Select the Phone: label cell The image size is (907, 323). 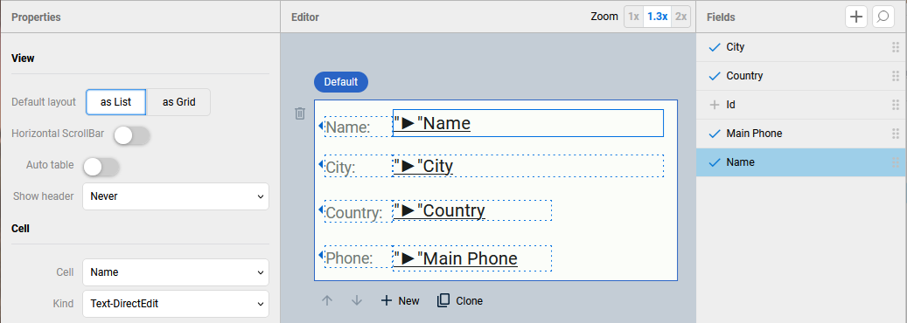[359, 258]
